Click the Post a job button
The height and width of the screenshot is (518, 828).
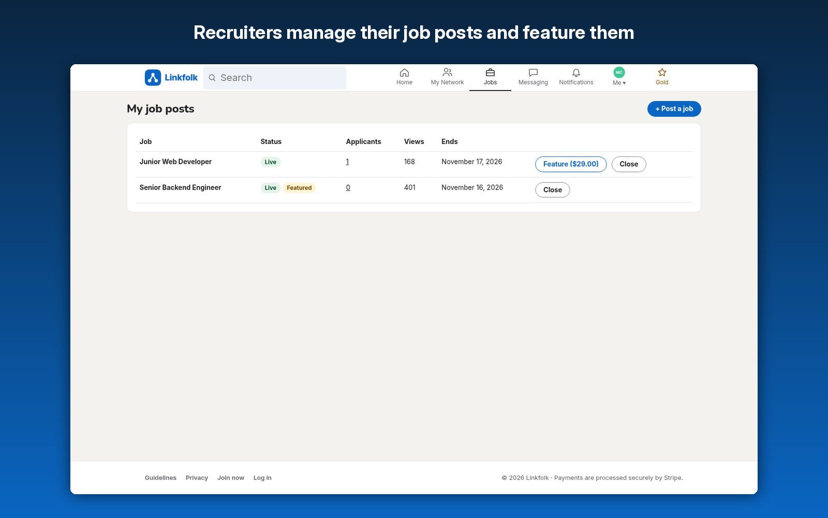click(x=674, y=109)
